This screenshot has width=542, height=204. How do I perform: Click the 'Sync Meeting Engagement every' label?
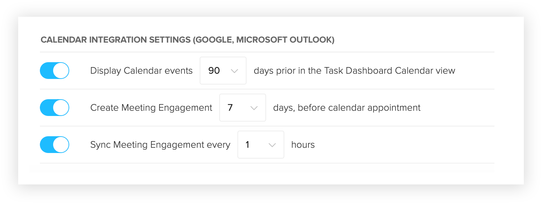160,145
